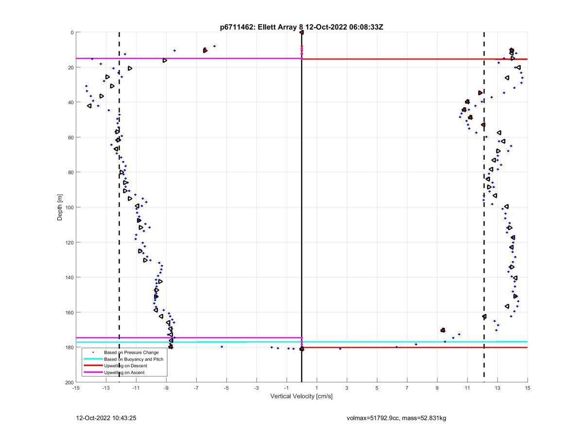Click the 'Vertical Velocity [cm/s]' axis label
Image resolution: width=583 pixels, height=430 pixels.
coord(301,396)
